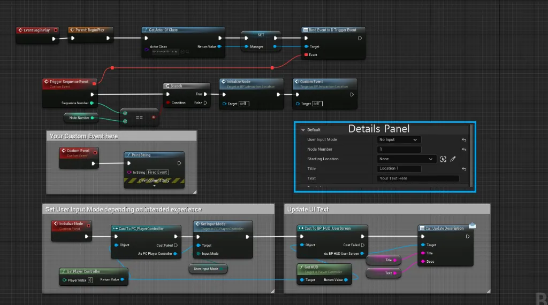Click Bind Event to D Trigger Event header
The width and height of the screenshot is (548, 305).
(333, 30)
